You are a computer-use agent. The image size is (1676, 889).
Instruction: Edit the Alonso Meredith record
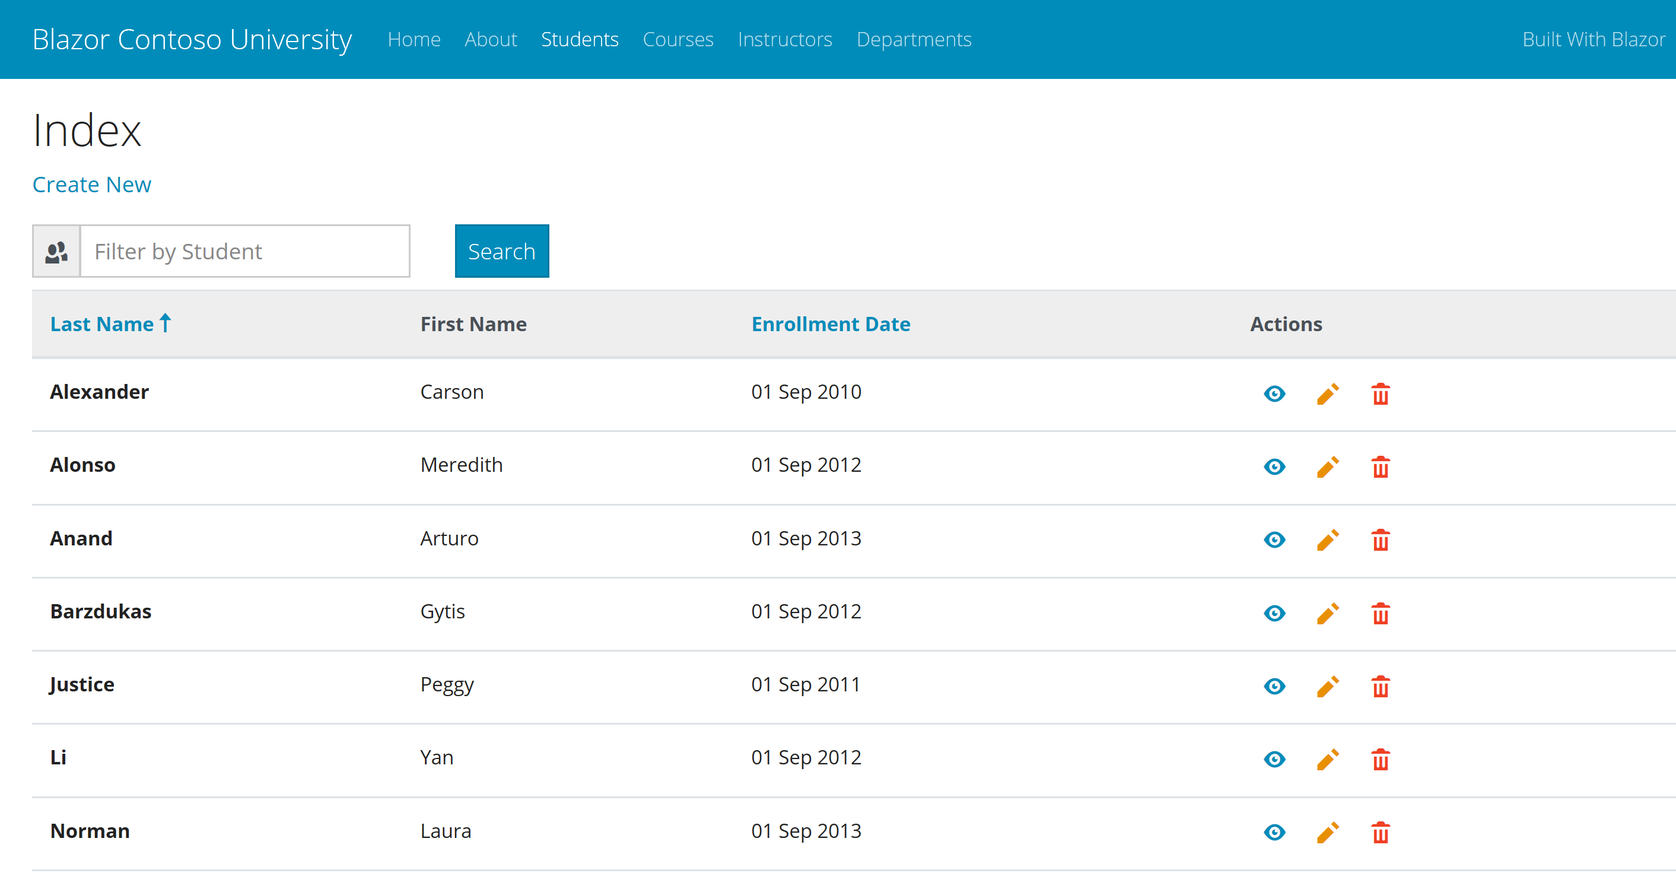click(x=1327, y=466)
